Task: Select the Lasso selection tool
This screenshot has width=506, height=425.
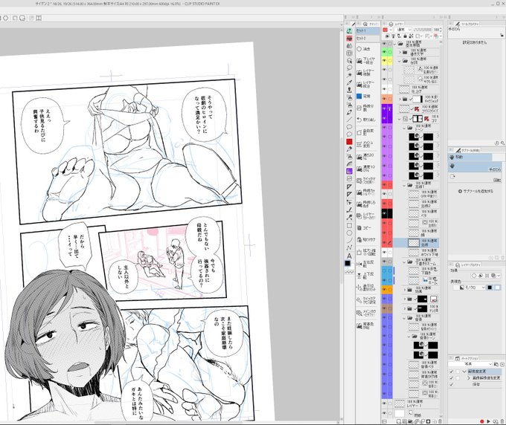Action: [349, 68]
